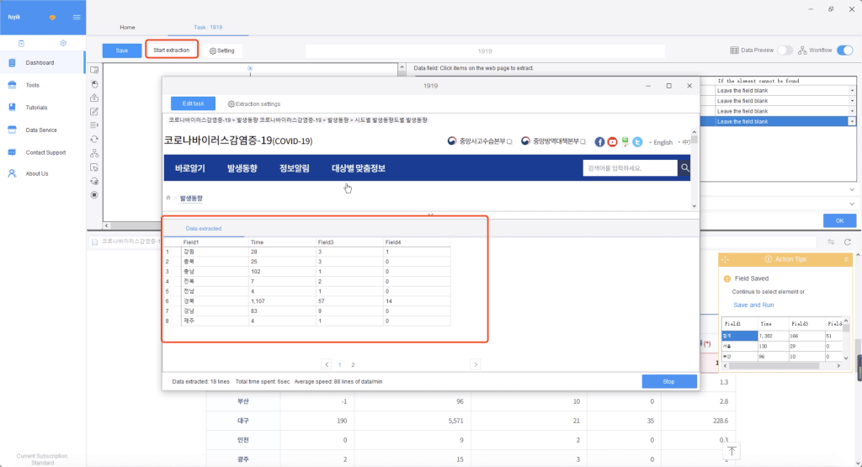
Task: Click the task name field showing 1919
Action: pos(485,51)
